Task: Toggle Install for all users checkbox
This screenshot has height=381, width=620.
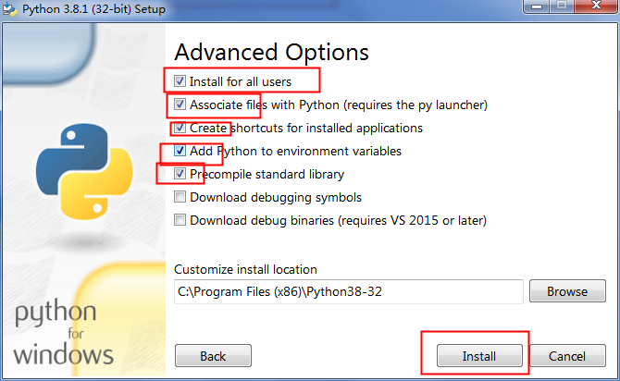Action: (x=180, y=81)
